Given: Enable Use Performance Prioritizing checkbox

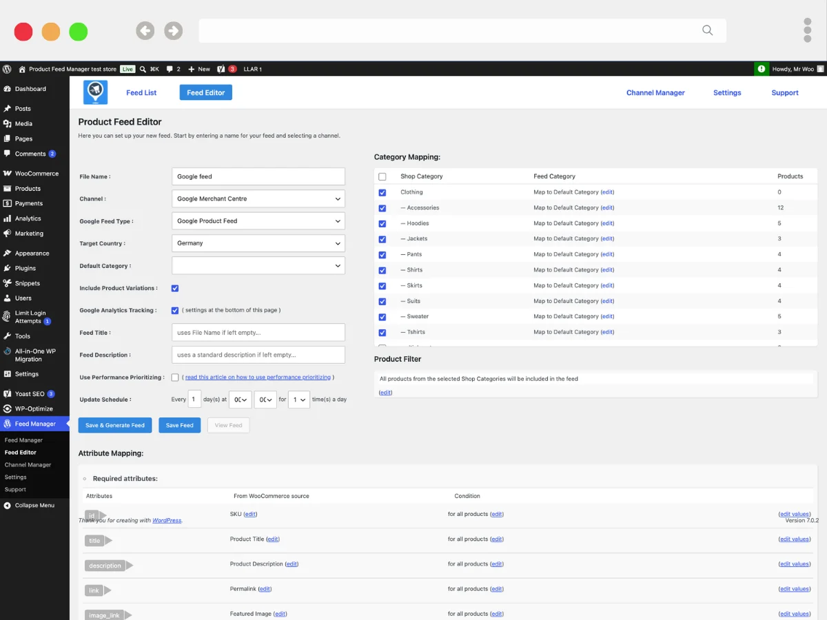Looking at the screenshot, I should 175,378.
